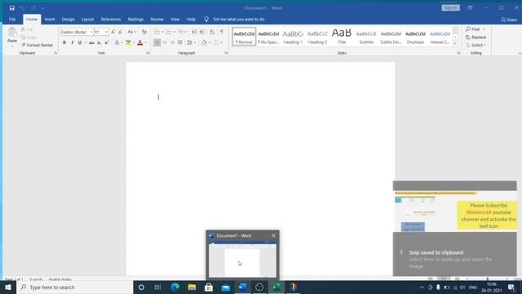Expand the Styles gallery more arrow

455,43
